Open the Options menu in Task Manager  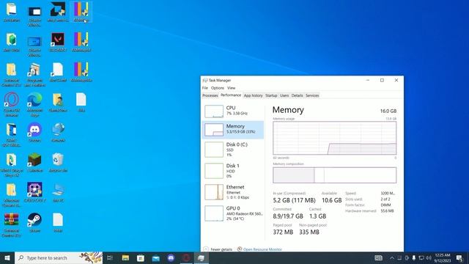point(218,88)
